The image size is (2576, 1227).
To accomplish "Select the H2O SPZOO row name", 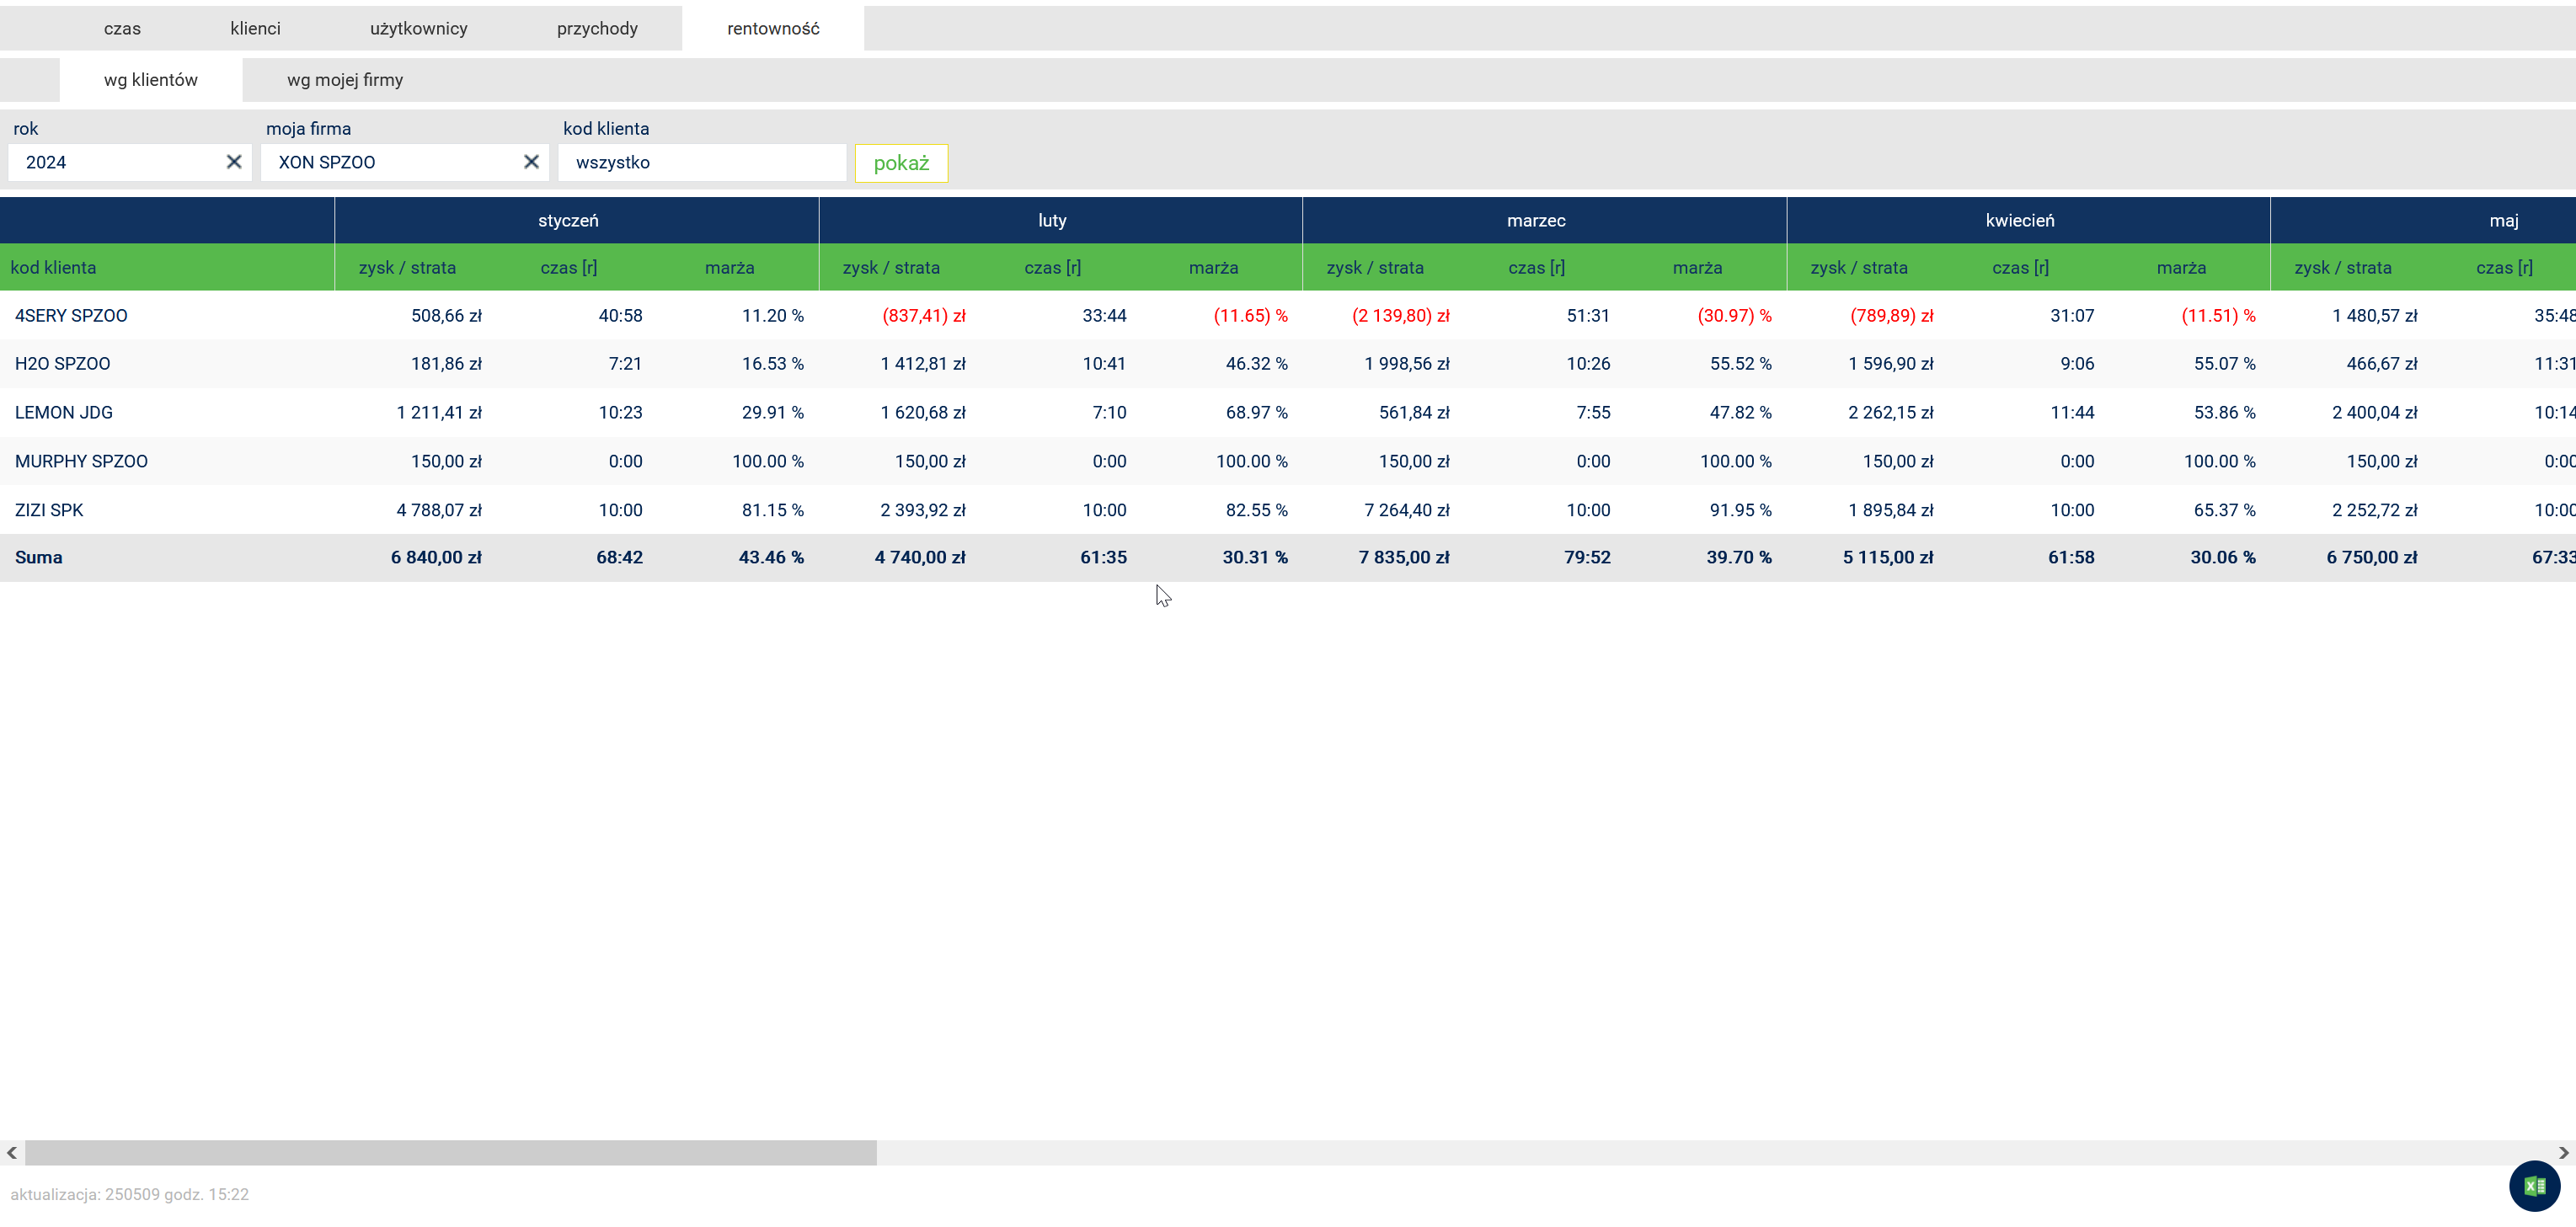I will [62, 364].
